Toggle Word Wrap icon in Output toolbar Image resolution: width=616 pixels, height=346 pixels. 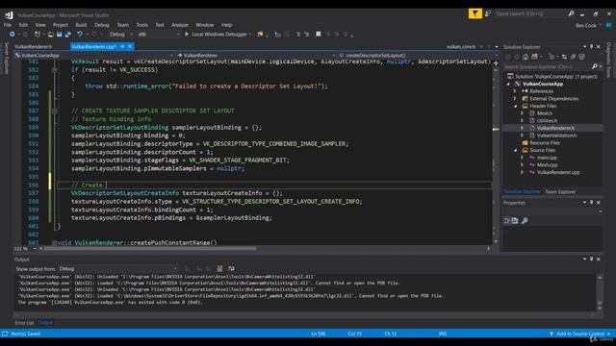pyautogui.click(x=231, y=269)
